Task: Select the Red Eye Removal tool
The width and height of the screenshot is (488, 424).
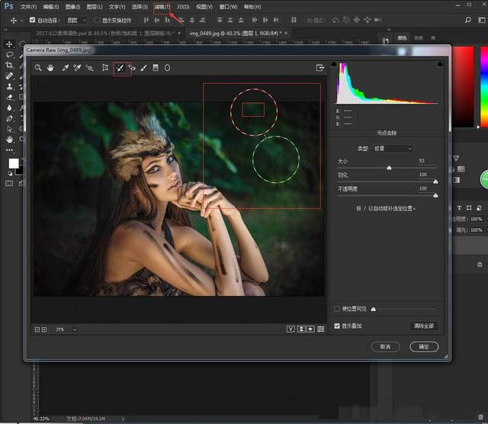Action: (132, 68)
